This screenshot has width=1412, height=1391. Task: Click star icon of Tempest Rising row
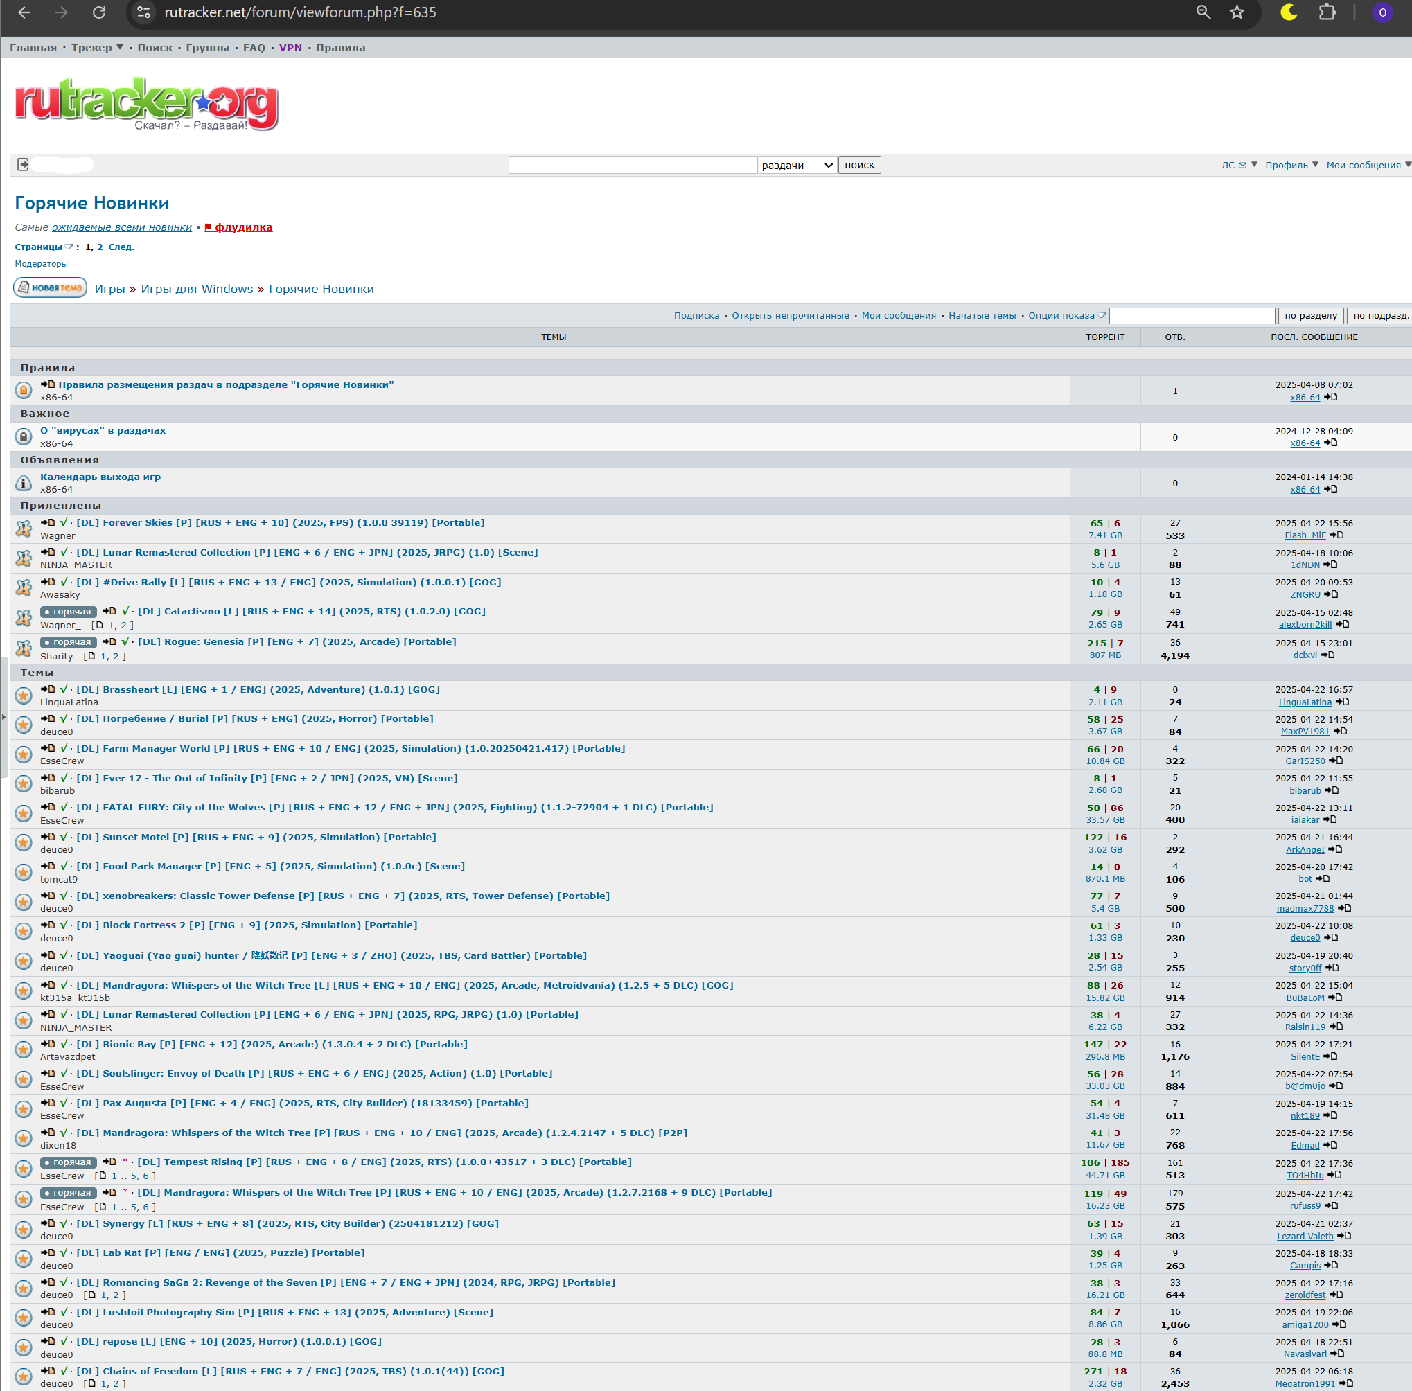24,1168
